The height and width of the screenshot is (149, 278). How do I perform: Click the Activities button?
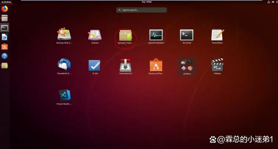click(6, 2)
